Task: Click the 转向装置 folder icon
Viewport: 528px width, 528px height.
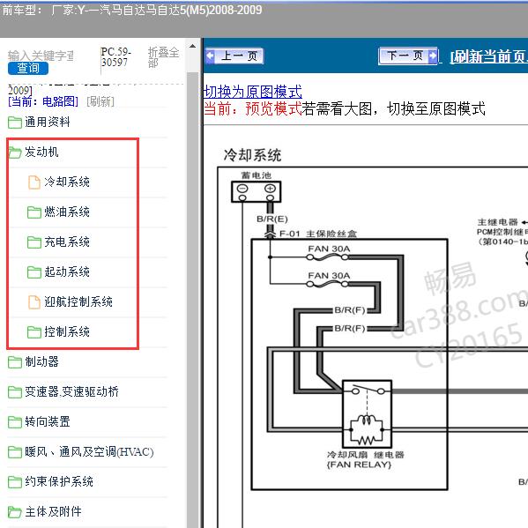Action: (x=15, y=422)
